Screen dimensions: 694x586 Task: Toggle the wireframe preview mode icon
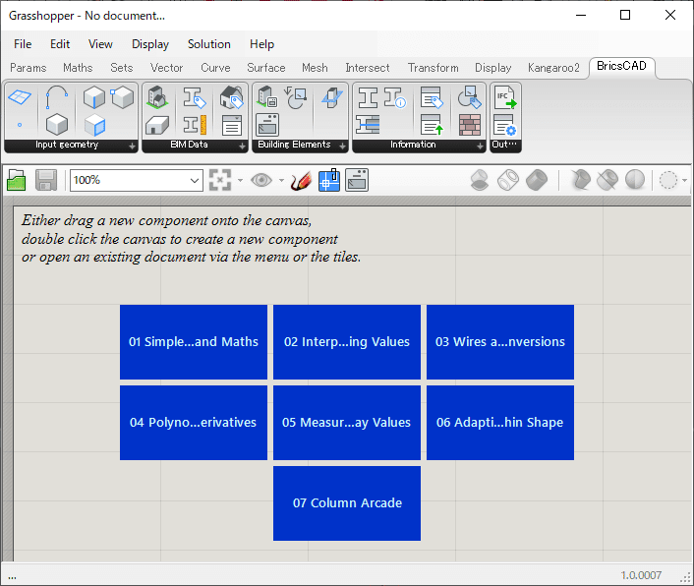(508, 180)
